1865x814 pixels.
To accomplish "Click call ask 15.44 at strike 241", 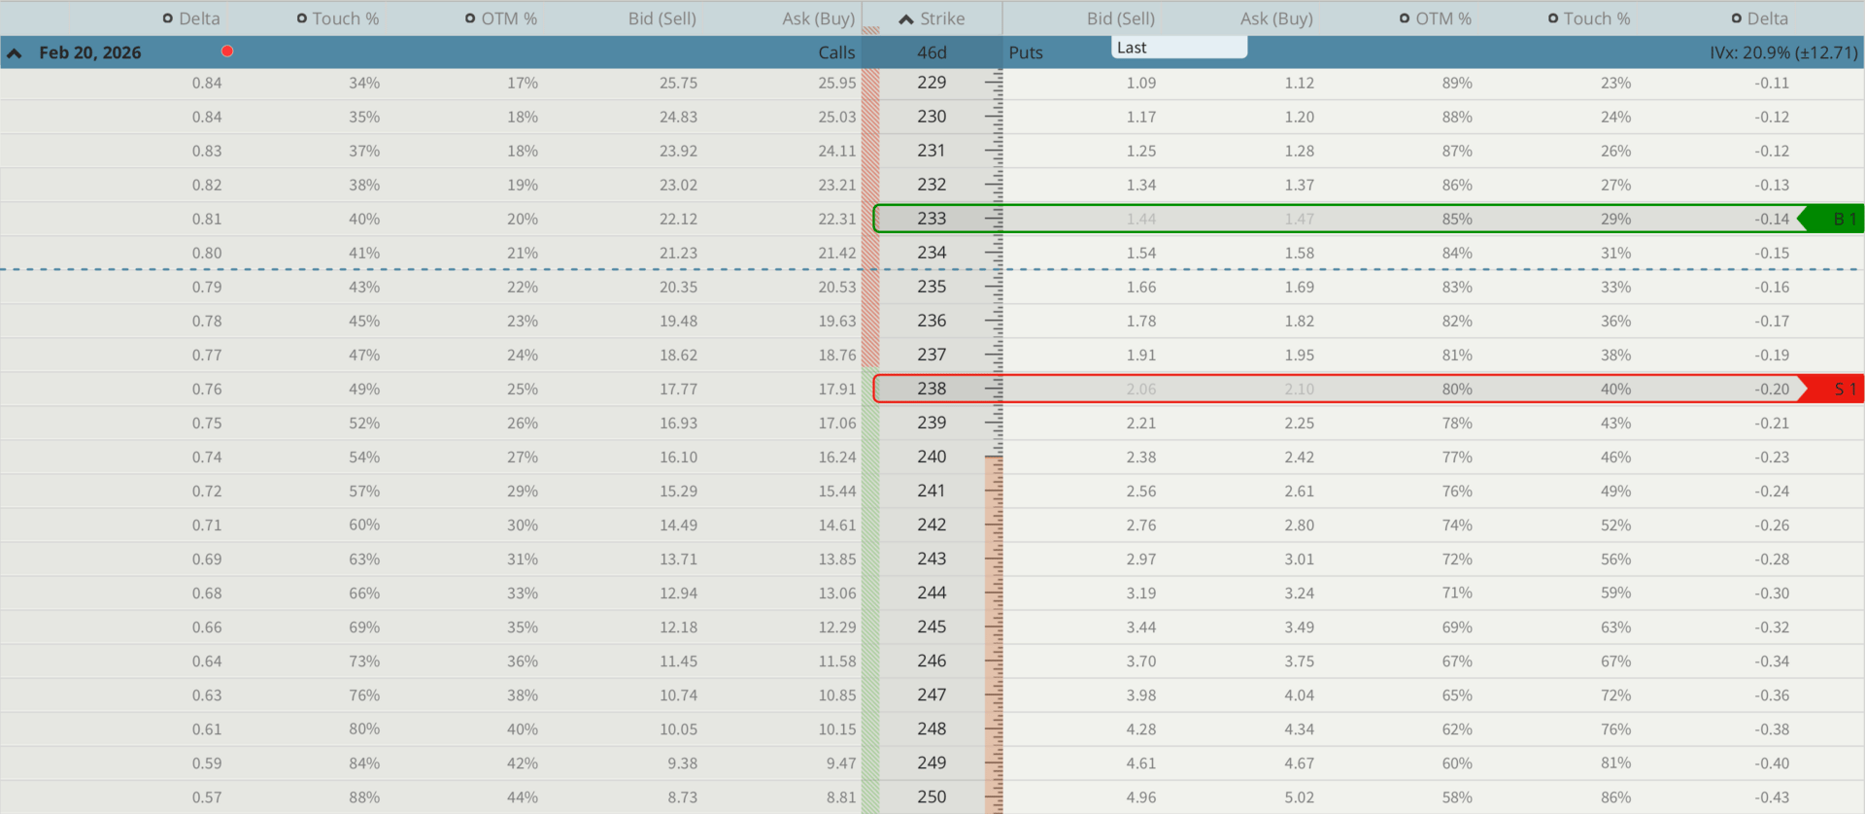I will pyautogui.click(x=836, y=492).
